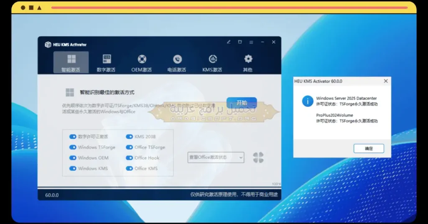The width and height of the screenshot is (428, 224).
Task: Click the four-leaf clover icon
Action: [258, 158]
